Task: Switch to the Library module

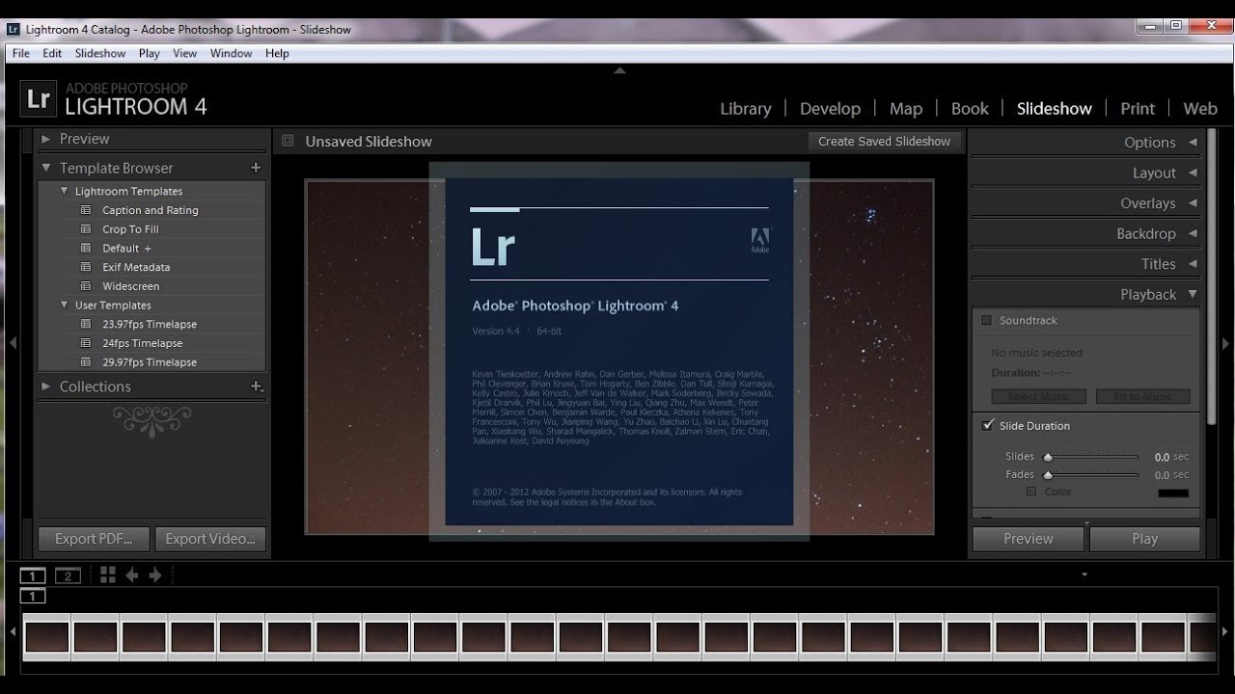Action: tap(746, 109)
